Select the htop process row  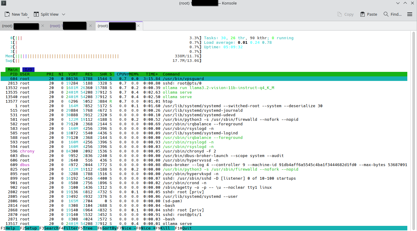[204, 101]
